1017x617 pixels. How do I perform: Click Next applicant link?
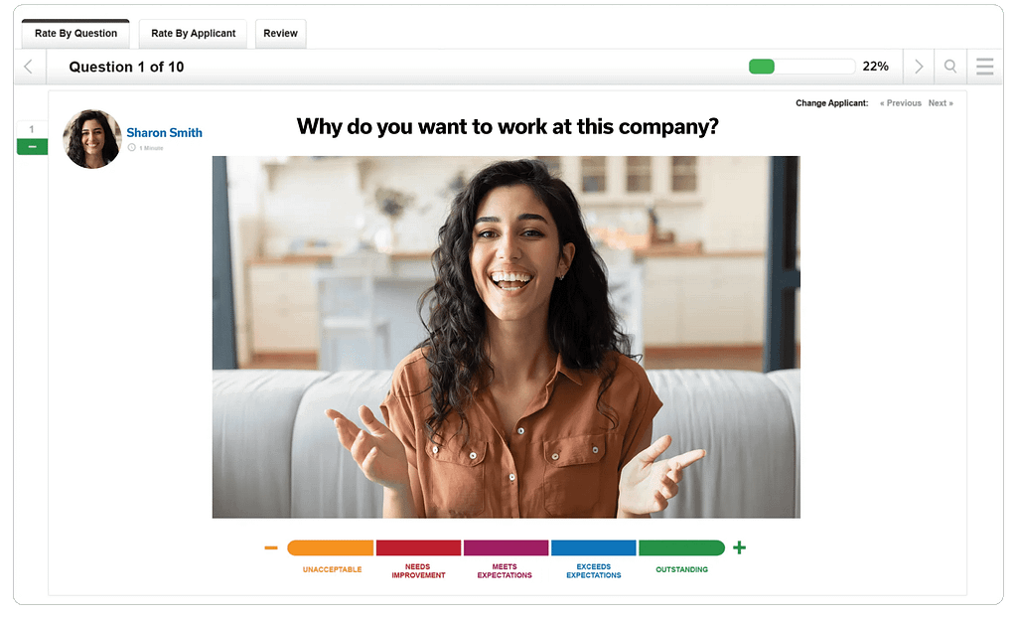click(941, 103)
